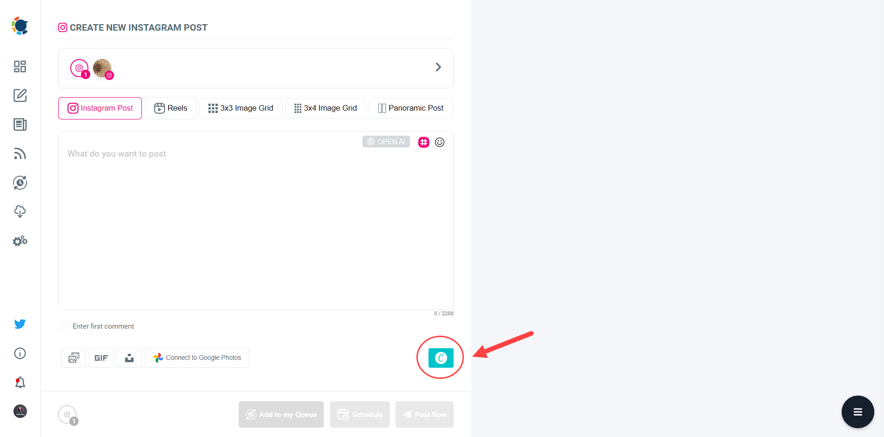Select the Instagram Post tab
This screenshot has height=437, width=884.
pyautogui.click(x=100, y=108)
